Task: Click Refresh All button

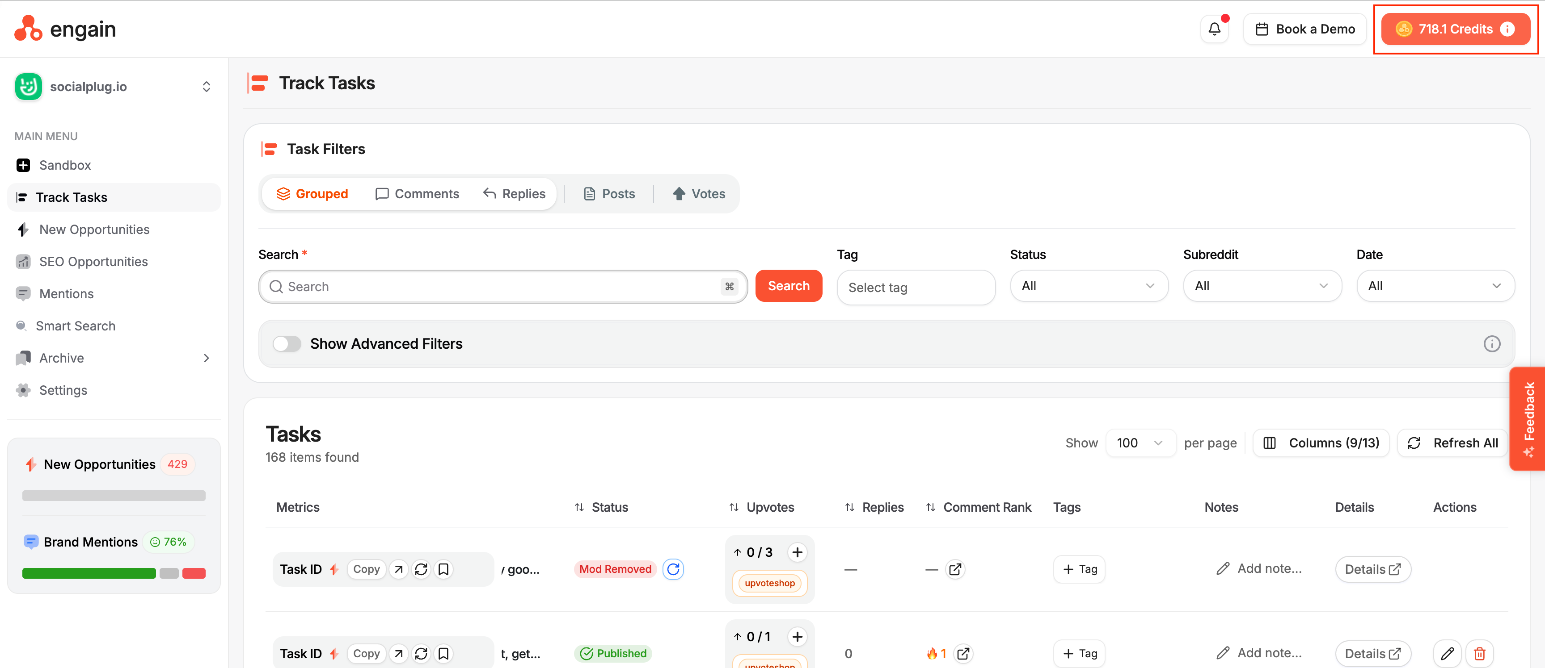Action: pos(1452,443)
